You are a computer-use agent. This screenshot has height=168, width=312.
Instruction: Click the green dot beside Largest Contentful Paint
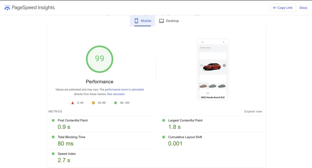pyautogui.click(x=164, y=120)
